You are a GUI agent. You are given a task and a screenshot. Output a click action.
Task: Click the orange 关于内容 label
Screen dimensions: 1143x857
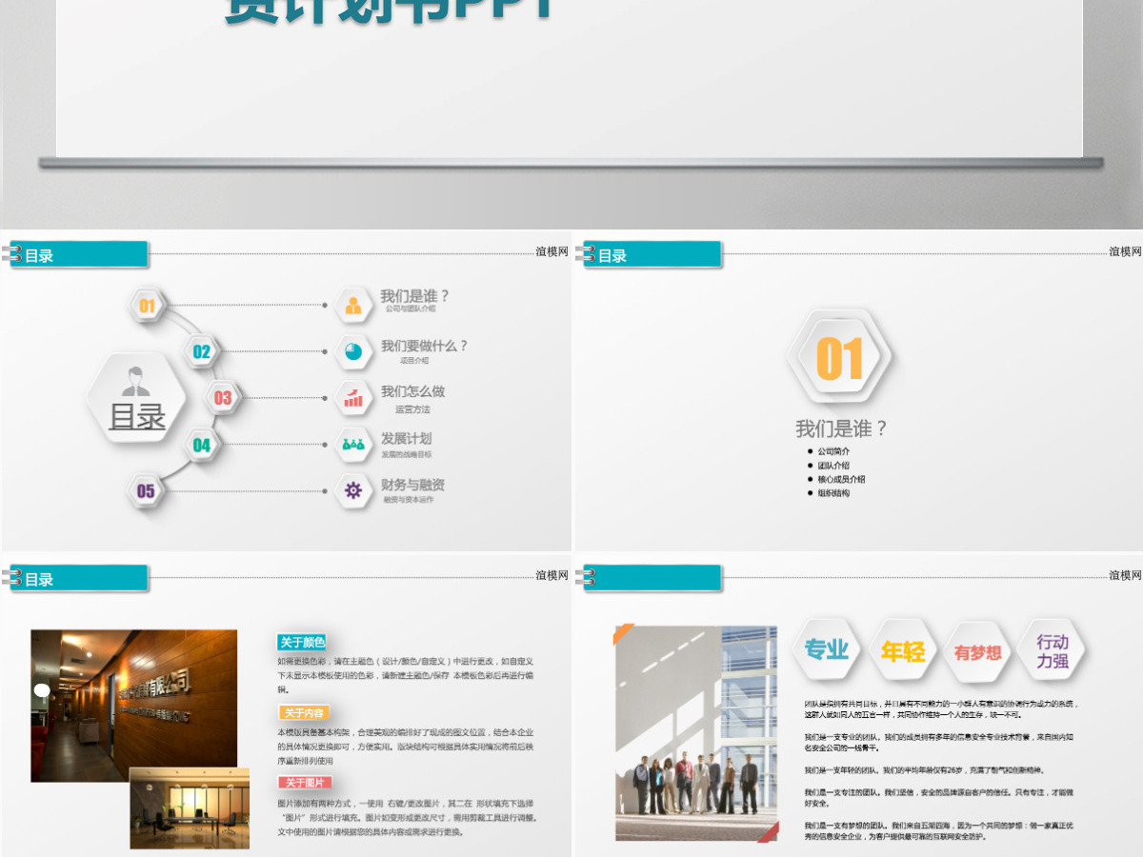pyautogui.click(x=304, y=712)
